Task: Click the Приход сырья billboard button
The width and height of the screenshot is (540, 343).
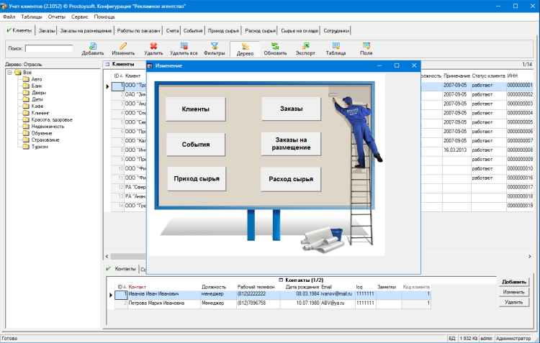Action: click(x=196, y=178)
